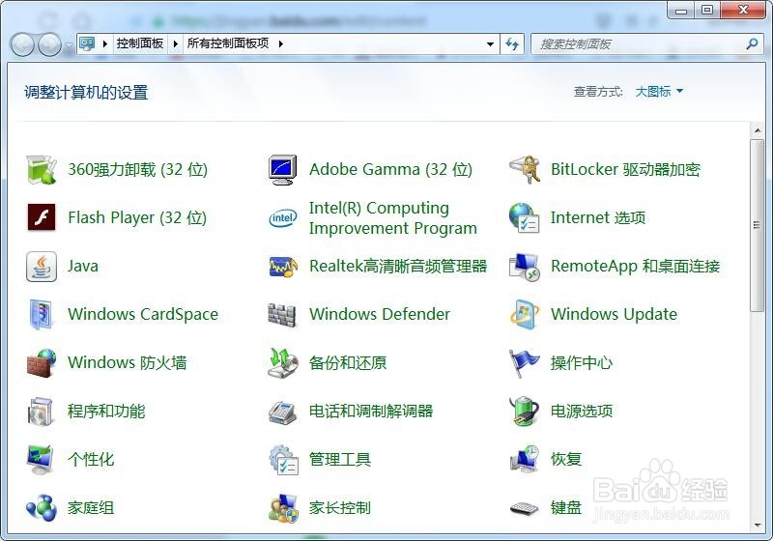Open the 电源选项 battery icon
Viewport: 773px width, 541px height.
(525, 411)
